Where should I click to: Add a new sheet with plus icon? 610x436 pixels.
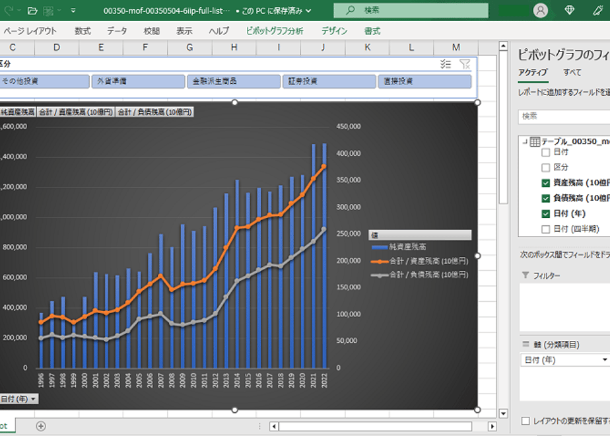click(41, 426)
